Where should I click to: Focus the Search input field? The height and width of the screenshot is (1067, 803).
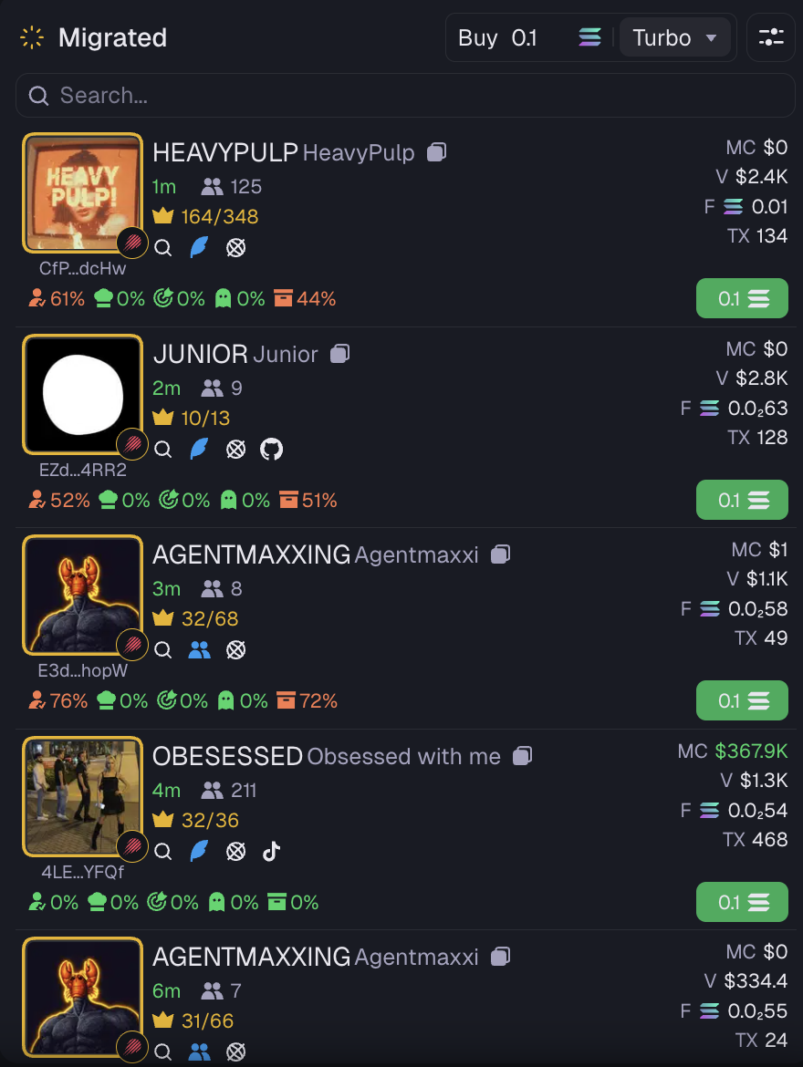tap(405, 95)
